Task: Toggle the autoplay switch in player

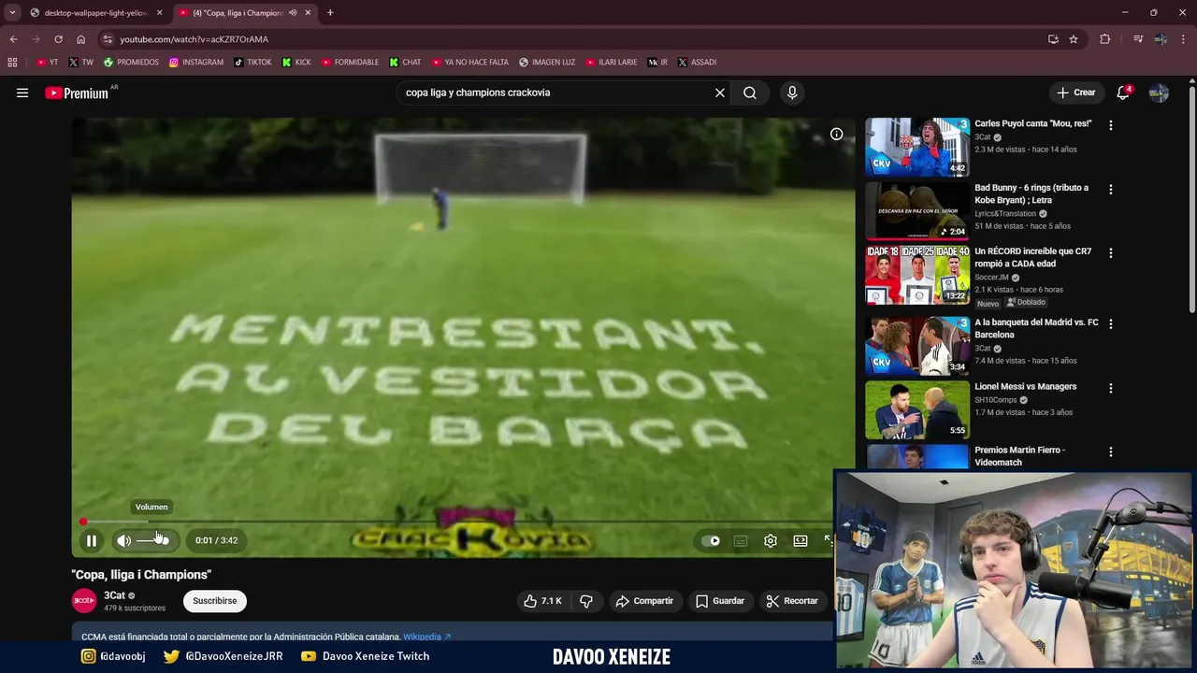Action: coord(712,540)
